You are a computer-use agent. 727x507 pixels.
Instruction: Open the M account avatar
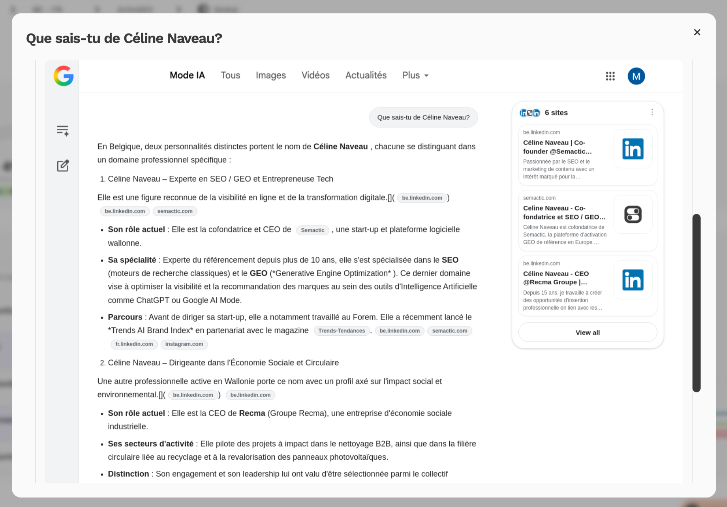tap(636, 76)
